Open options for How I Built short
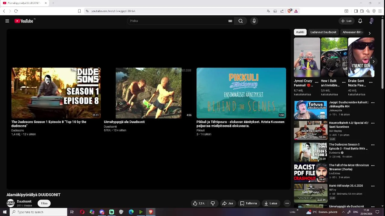The width and height of the screenshot is (385, 216). tap(343, 82)
